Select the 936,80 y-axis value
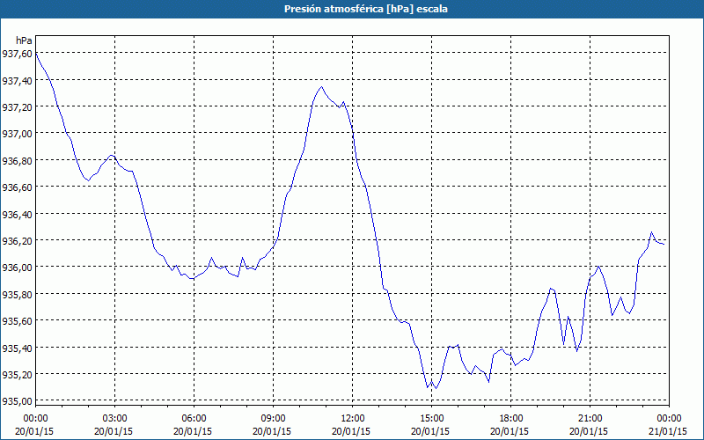This screenshot has width=704, height=440. point(17,161)
